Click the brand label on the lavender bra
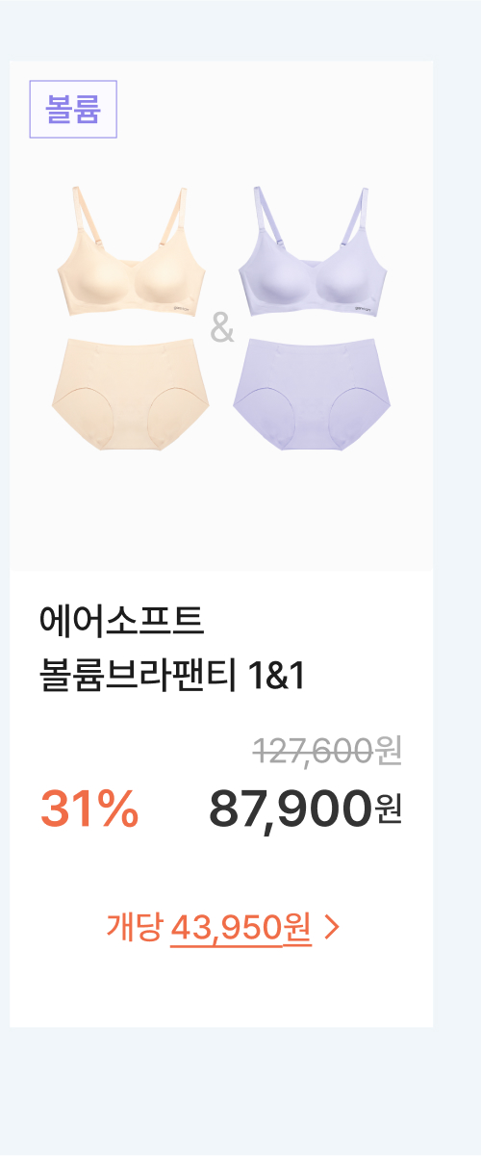This screenshot has width=481, height=1156. click(363, 310)
